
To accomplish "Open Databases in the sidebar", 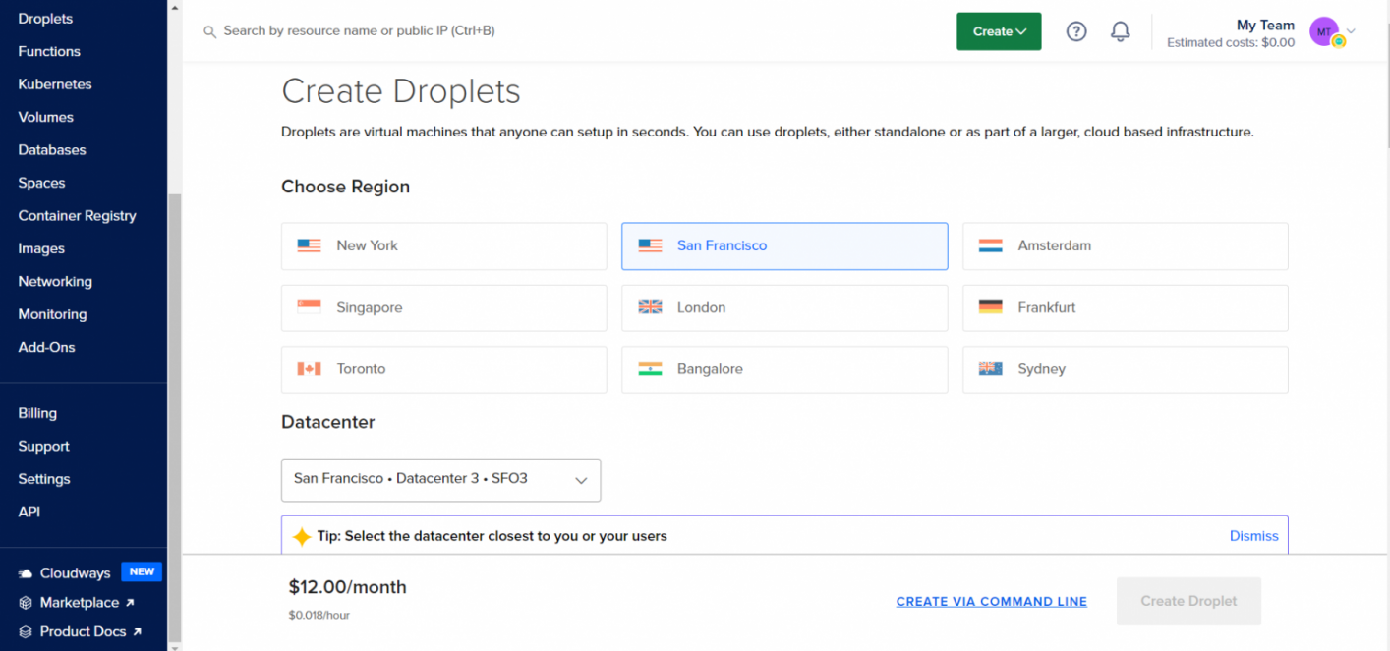I will (x=52, y=150).
